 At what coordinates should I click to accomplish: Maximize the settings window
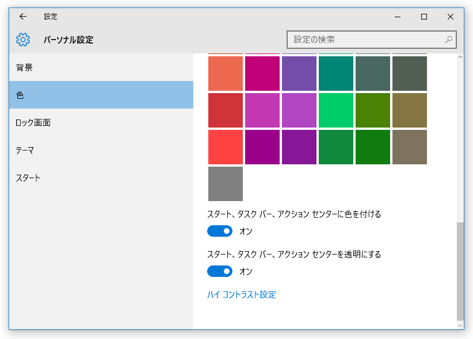point(424,17)
